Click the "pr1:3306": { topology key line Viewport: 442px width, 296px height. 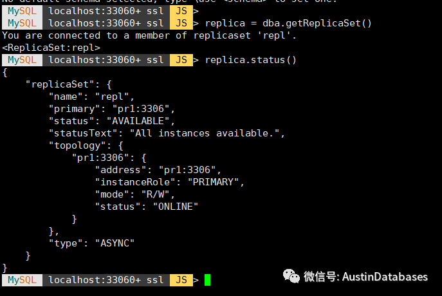(x=109, y=158)
